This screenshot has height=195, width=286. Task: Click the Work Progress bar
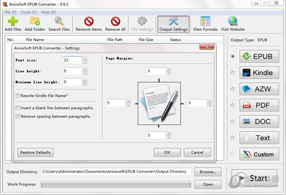click(x=116, y=184)
